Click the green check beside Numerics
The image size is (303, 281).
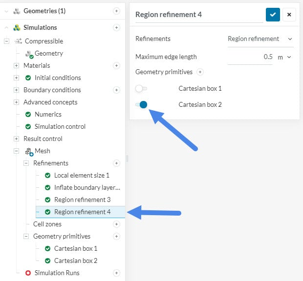(x=28, y=114)
